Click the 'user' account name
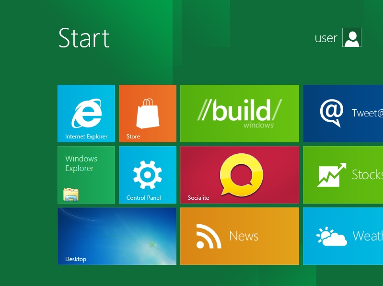 point(326,38)
